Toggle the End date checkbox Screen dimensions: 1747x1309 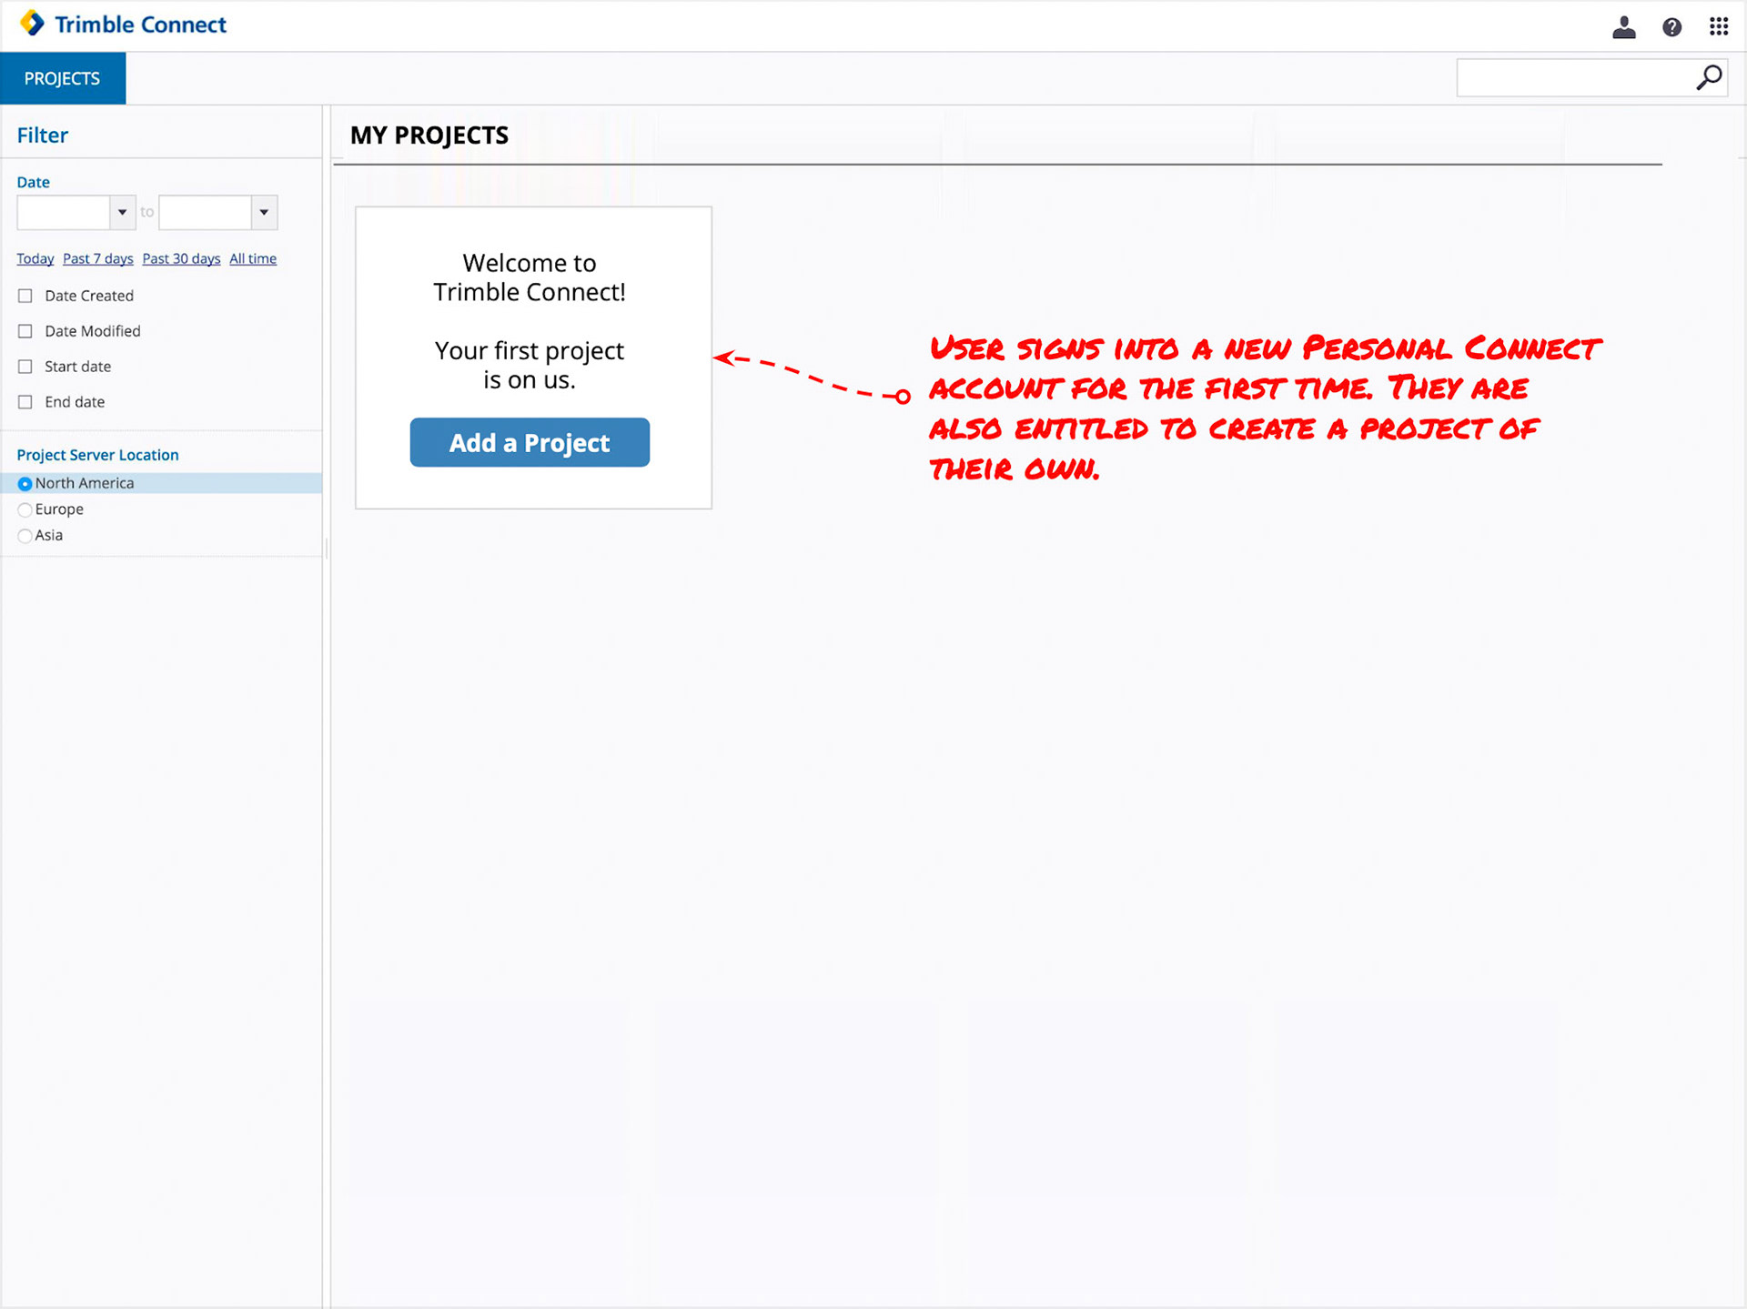tap(25, 402)
